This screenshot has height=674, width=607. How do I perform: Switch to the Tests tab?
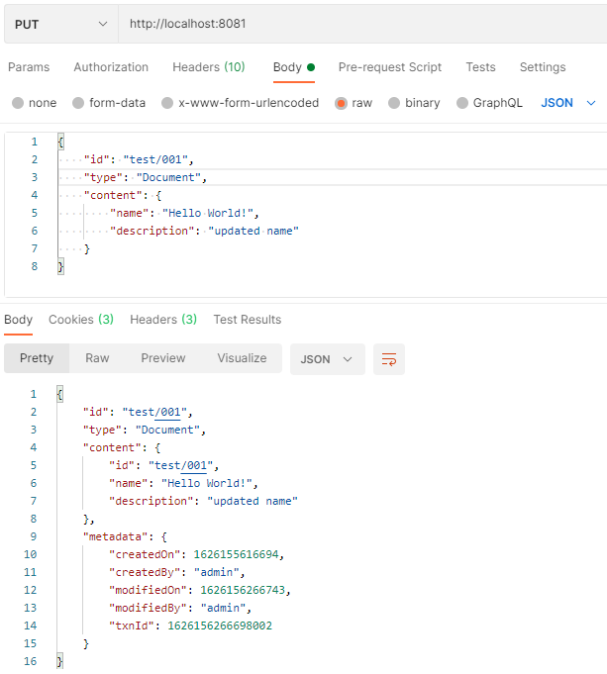coord(480,67)
